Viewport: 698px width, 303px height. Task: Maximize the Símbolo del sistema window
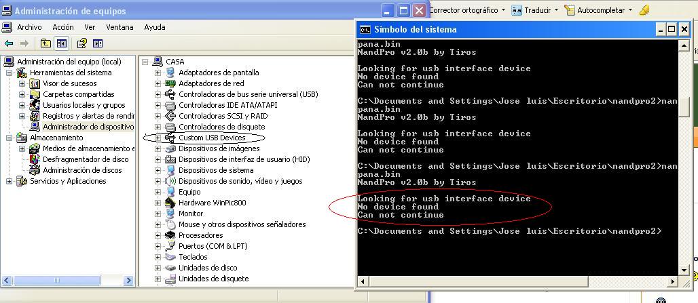click(672, 29)
